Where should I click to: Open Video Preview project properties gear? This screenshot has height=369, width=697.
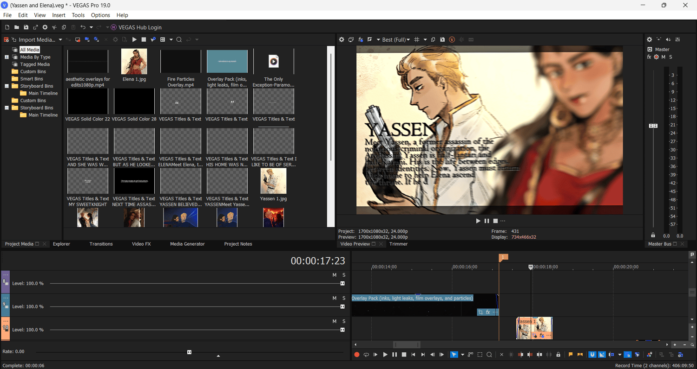click(342, 40)
